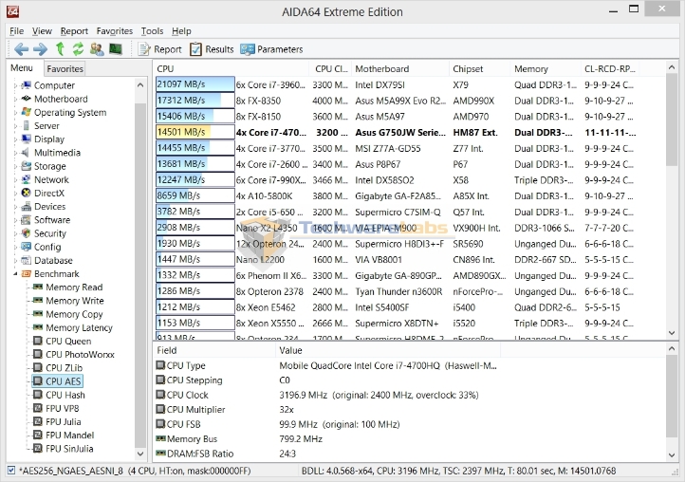
Task: Click the green up-arrow toolbar icon
Action: pos(60,49)
